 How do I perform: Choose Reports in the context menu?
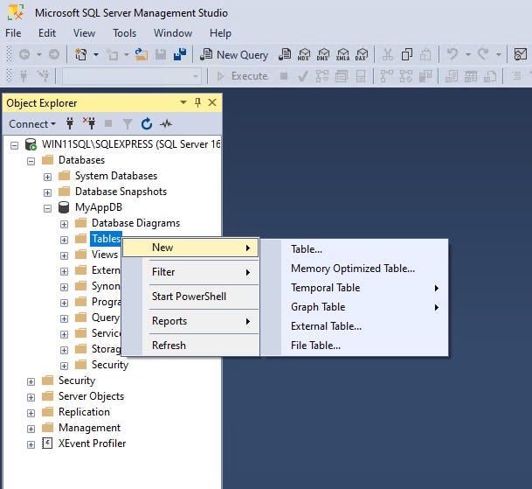click(x=190, y=321)
